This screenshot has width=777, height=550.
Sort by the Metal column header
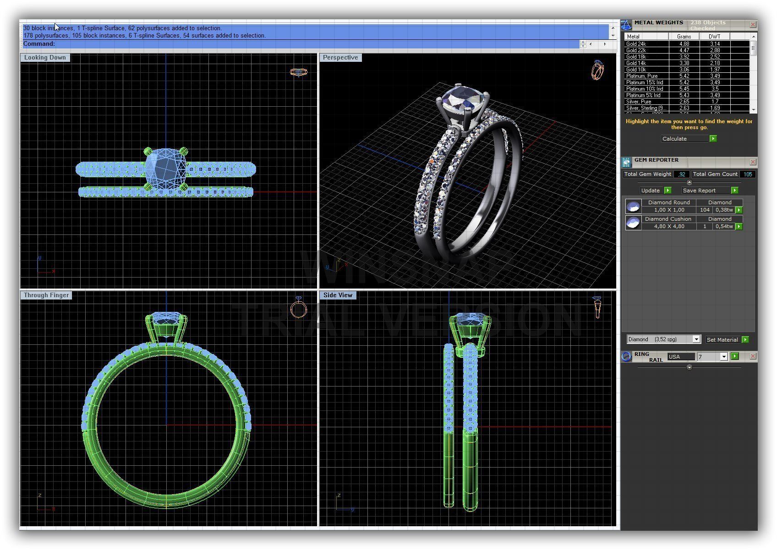(646, 36)
